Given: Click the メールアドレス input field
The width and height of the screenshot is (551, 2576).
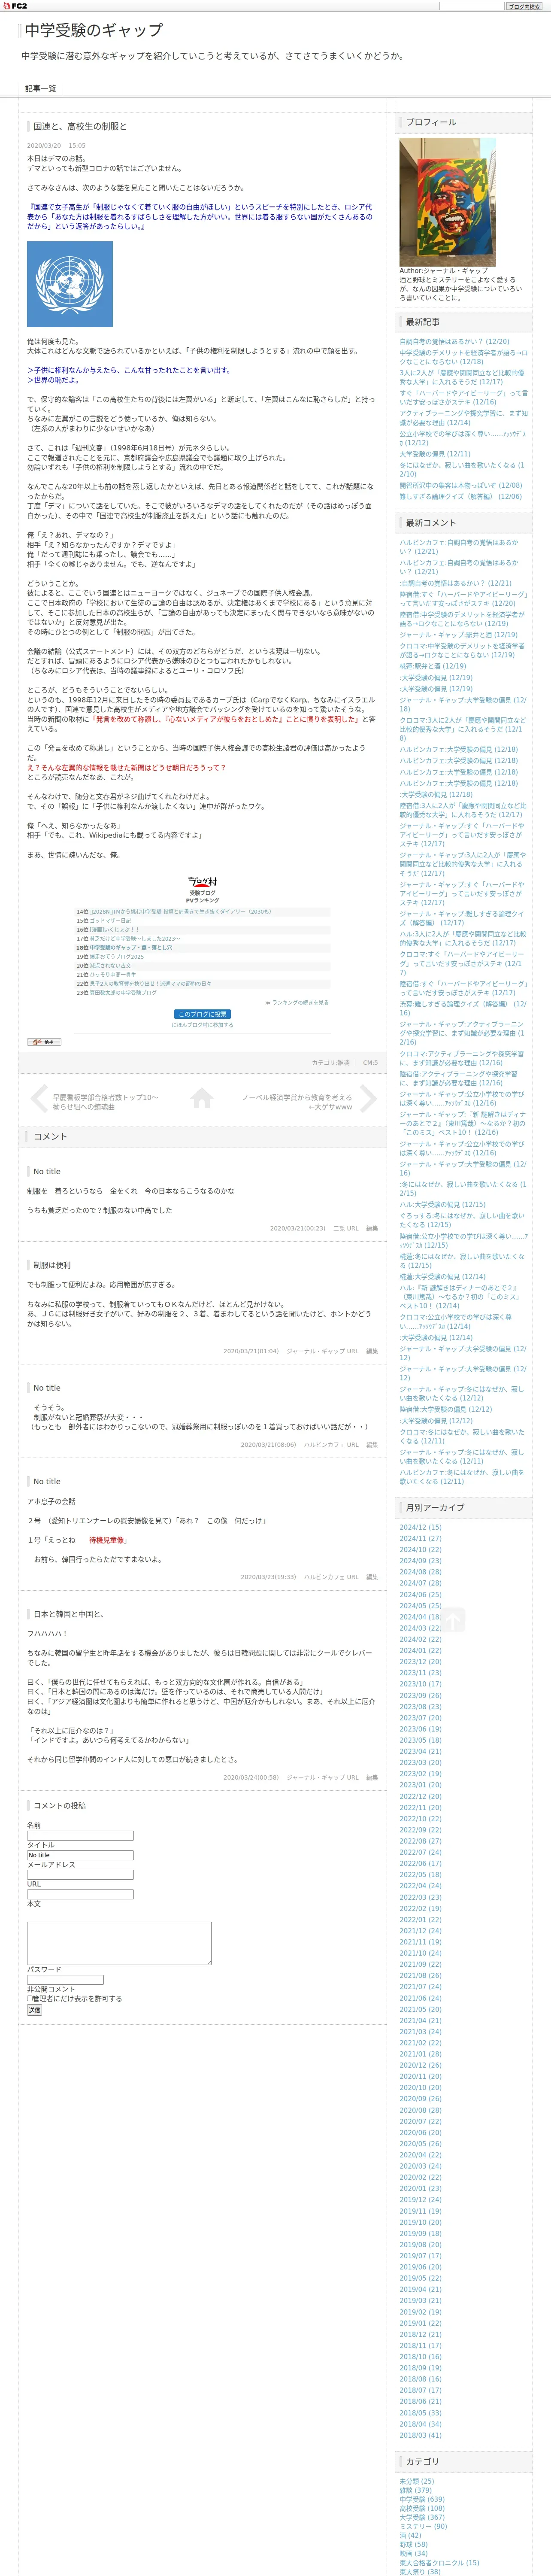Looking at the screenshot, I should coord(80,1875).
